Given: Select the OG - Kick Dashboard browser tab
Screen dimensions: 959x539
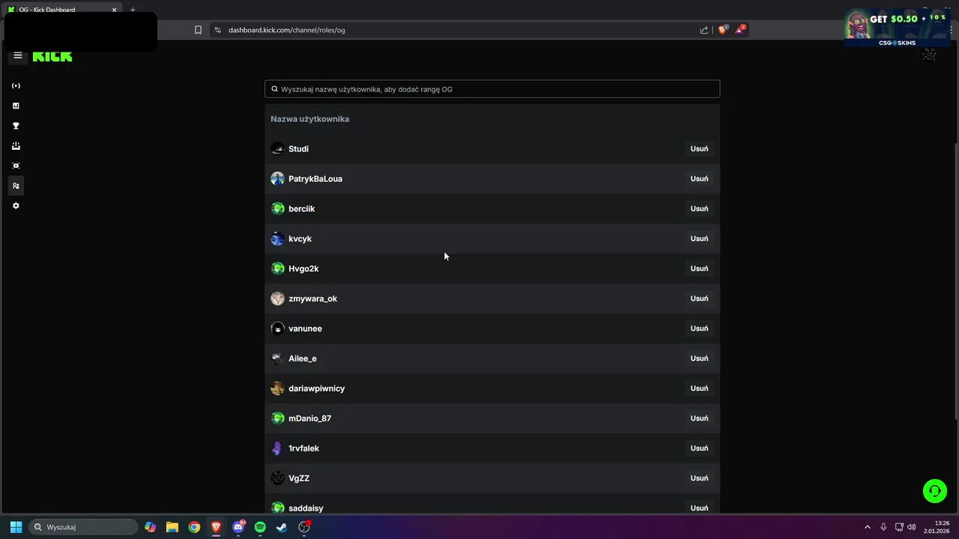Looking at the screenshot, I should (x=62, y=10).
